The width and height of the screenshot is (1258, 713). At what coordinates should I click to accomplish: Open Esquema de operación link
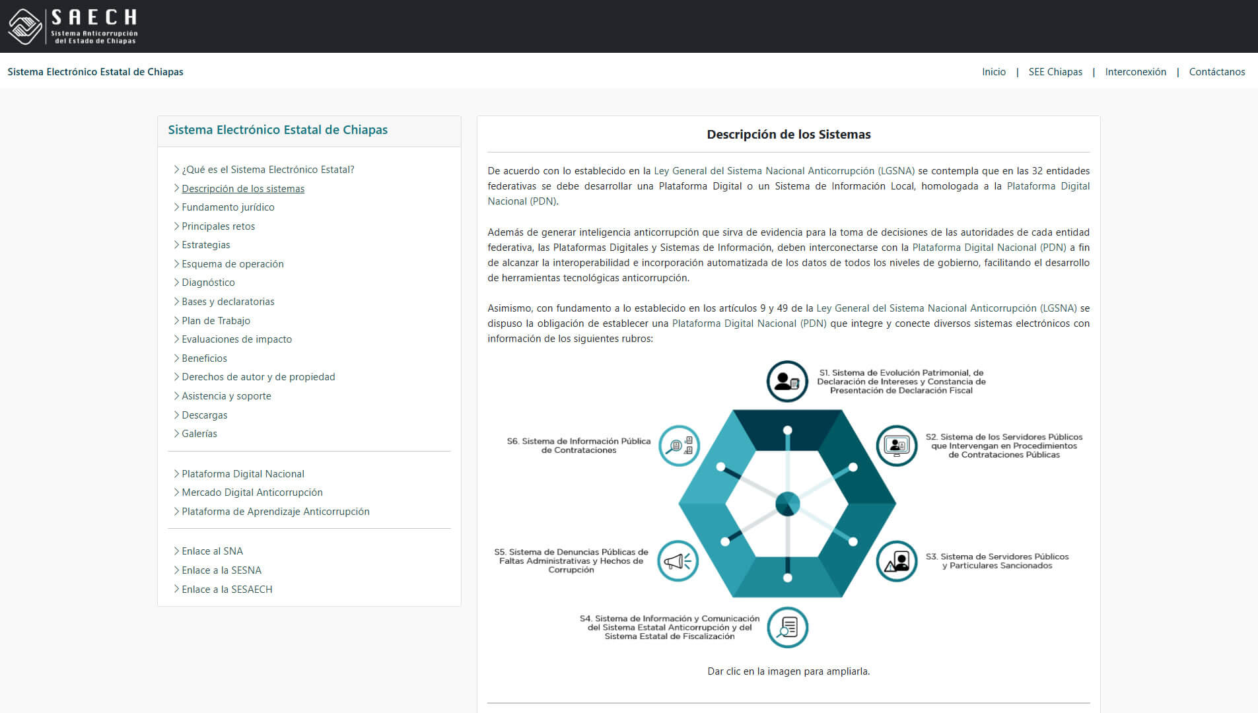(232, 264)
